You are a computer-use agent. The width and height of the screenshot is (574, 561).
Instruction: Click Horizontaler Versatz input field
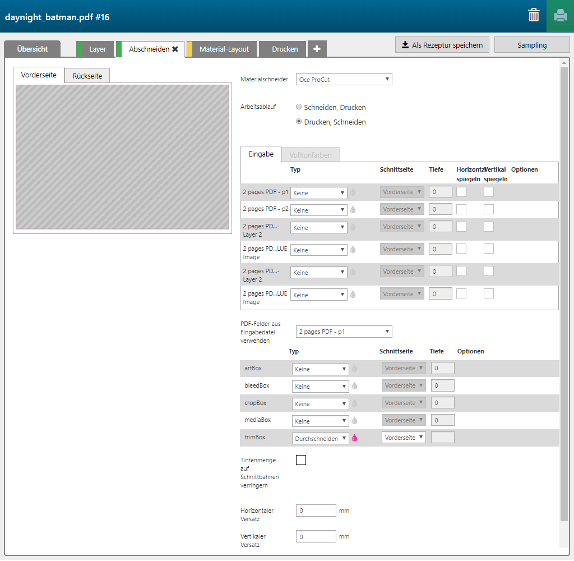[316, 511]
